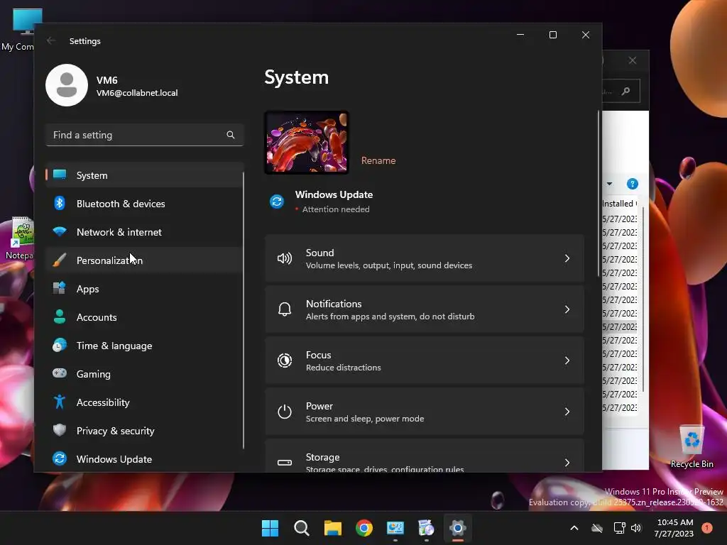Image resolution: width=727 pixels, height=545 pixels.
Task: Click the Installed column header in background window
Action: (x=620, y=204)
